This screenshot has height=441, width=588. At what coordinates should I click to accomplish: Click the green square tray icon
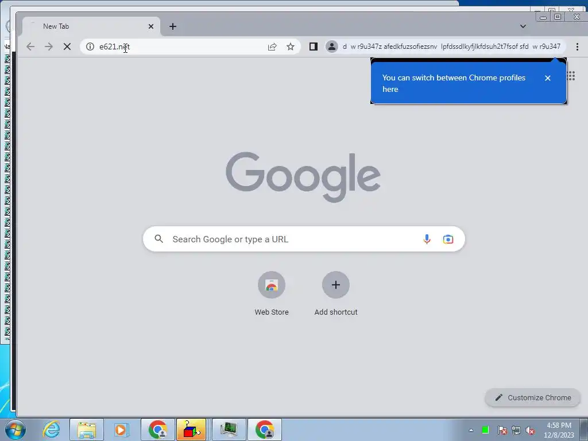(485, 430)
